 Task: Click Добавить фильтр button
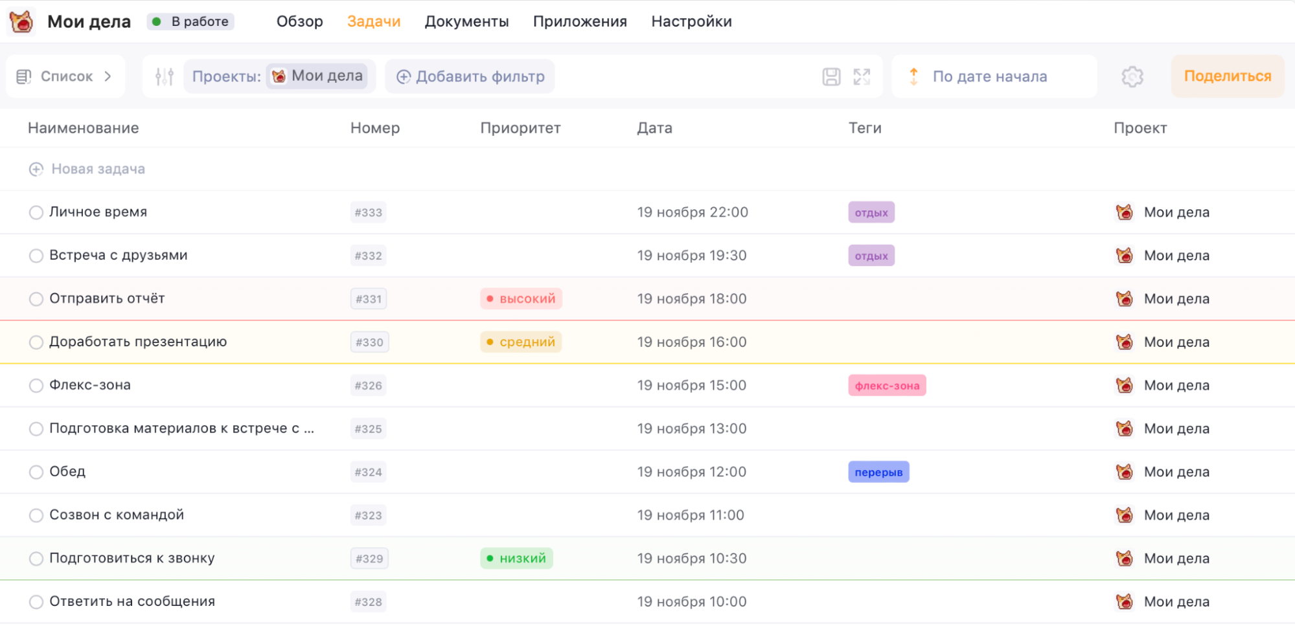(470, 76)
